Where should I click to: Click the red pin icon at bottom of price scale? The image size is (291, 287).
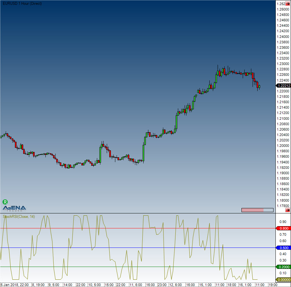(x=288, y=210)
